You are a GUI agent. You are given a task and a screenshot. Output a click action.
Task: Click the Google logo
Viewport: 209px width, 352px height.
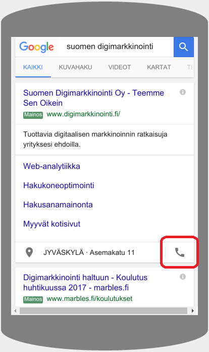point(36,47)
